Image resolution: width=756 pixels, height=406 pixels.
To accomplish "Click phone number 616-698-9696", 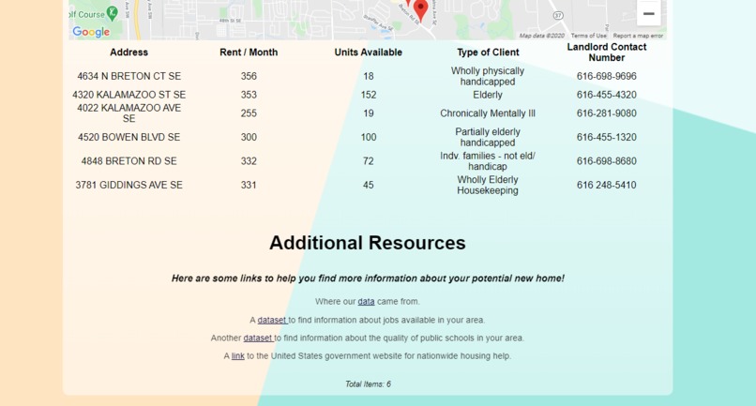I will pos(607,76).
